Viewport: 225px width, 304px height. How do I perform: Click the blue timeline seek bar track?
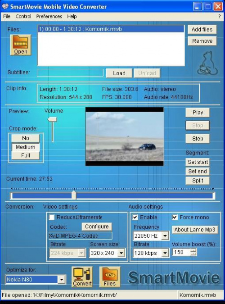point(112,196)
